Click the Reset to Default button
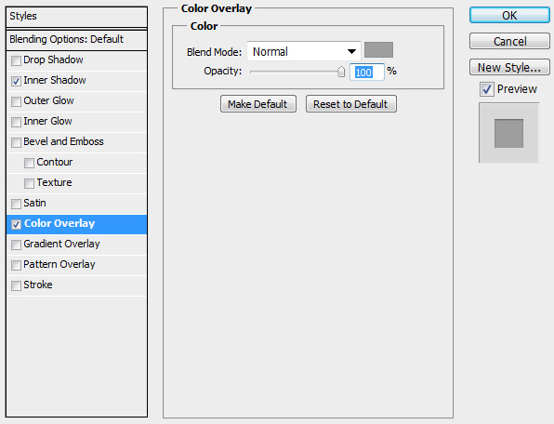This screenshot has width=554, height=424. (350, 104)
